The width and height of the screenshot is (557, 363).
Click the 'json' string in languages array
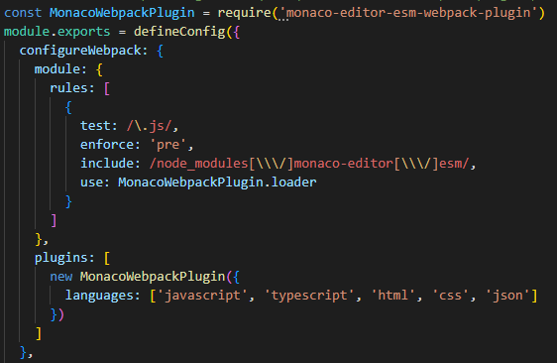pyautogui.click(x=507, y=296)
